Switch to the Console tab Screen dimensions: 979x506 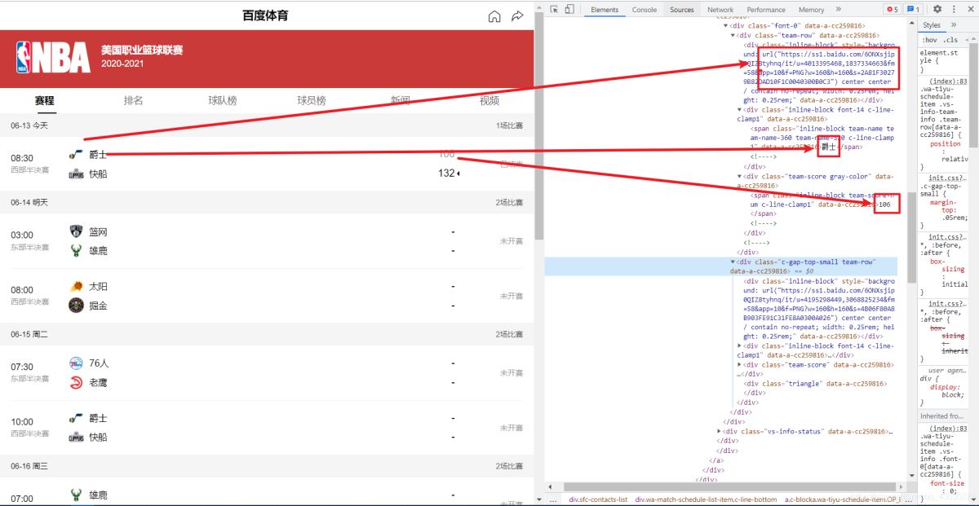[645, 10]
